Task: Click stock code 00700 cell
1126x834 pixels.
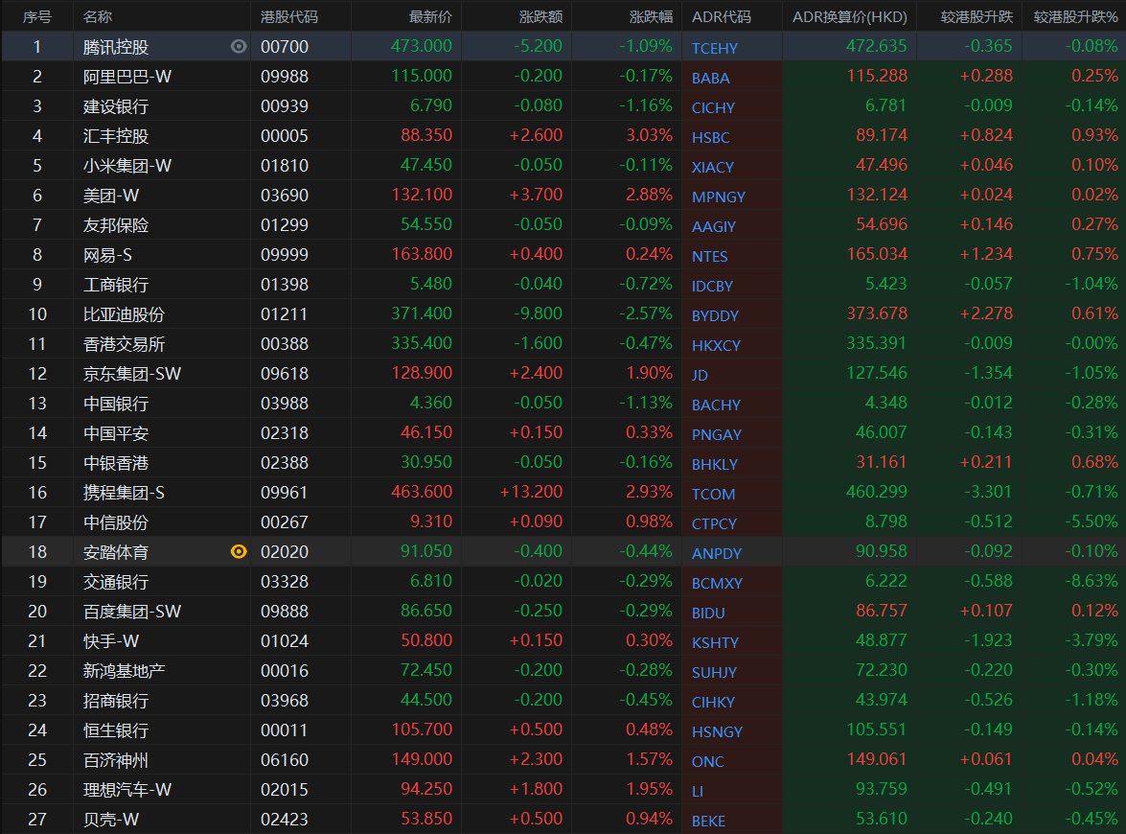Action: (x=285, y=47)
